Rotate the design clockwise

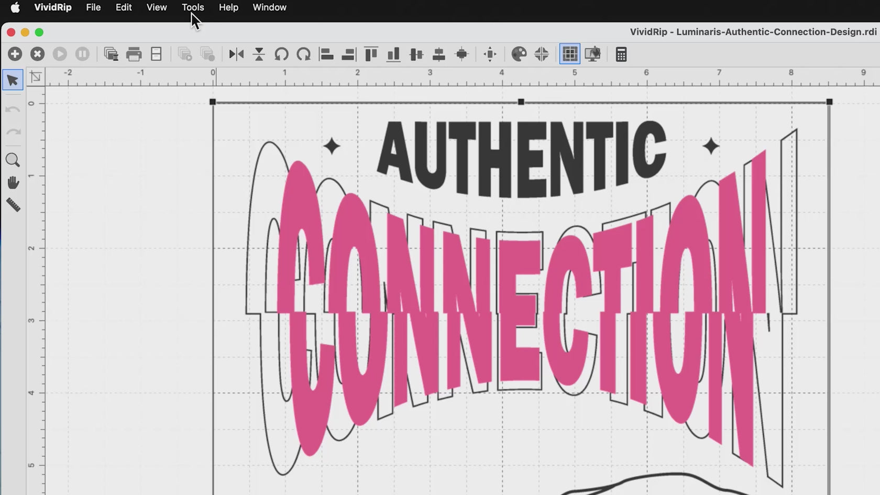pyautogui.click(x=304, y=54)
